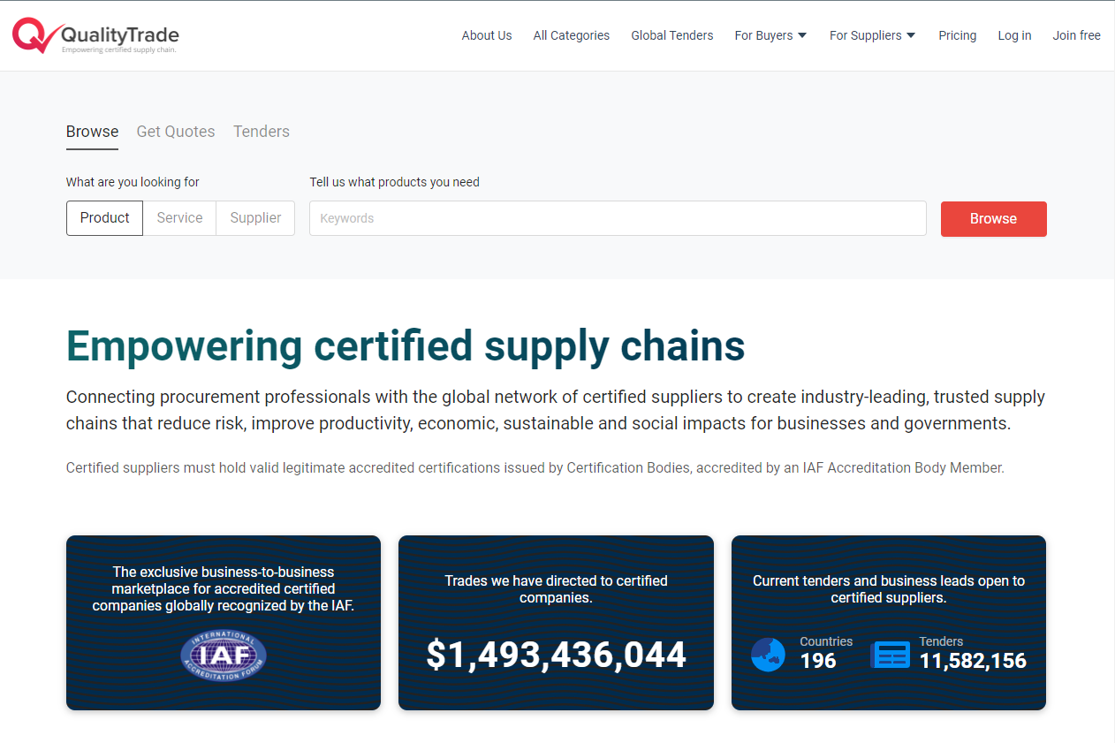This screenshot has width=1115, height=743.
Task: Click the 'Trades we have directed' card text
Action: (556, 589)
